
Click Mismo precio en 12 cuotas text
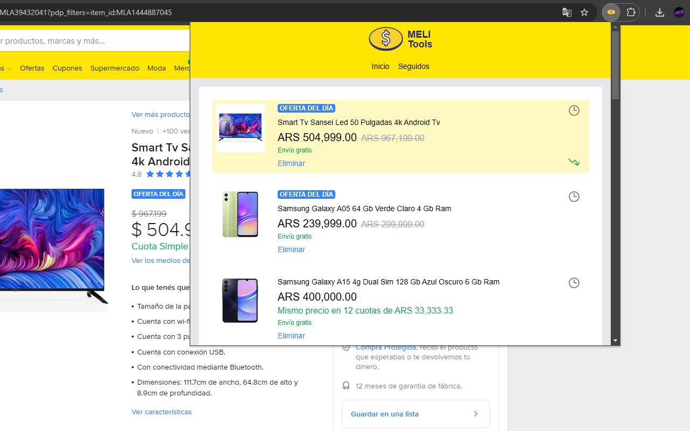coord(365,311)
